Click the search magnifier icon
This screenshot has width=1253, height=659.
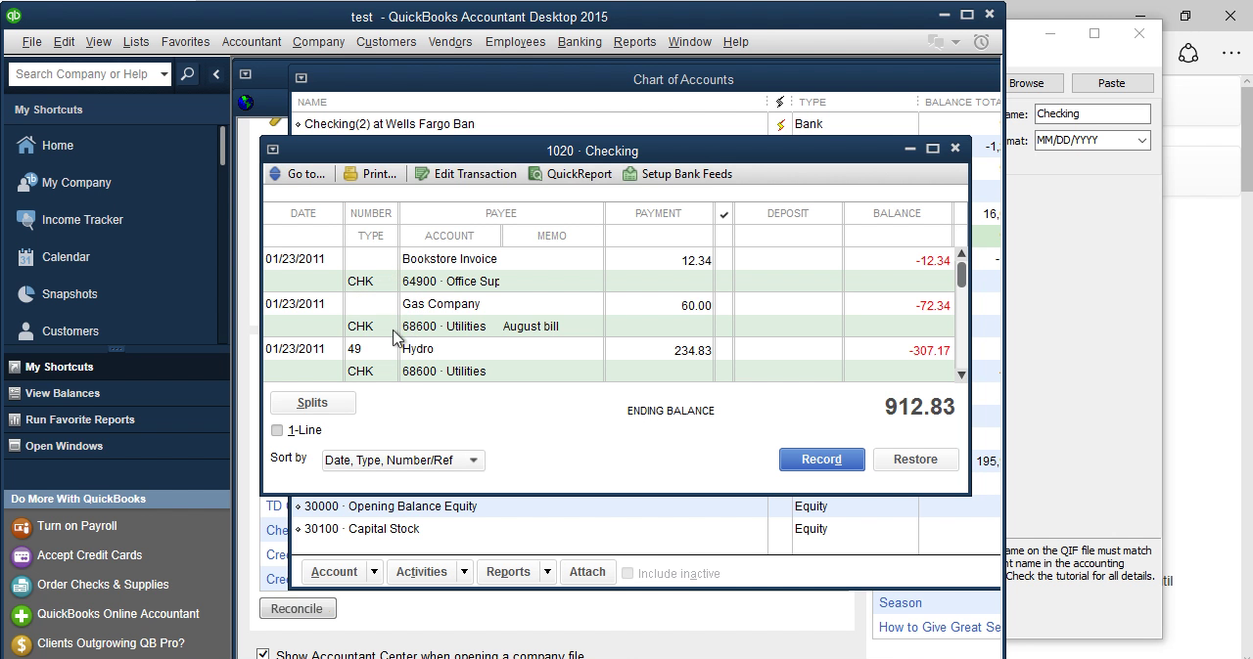[x=188, y=74]
